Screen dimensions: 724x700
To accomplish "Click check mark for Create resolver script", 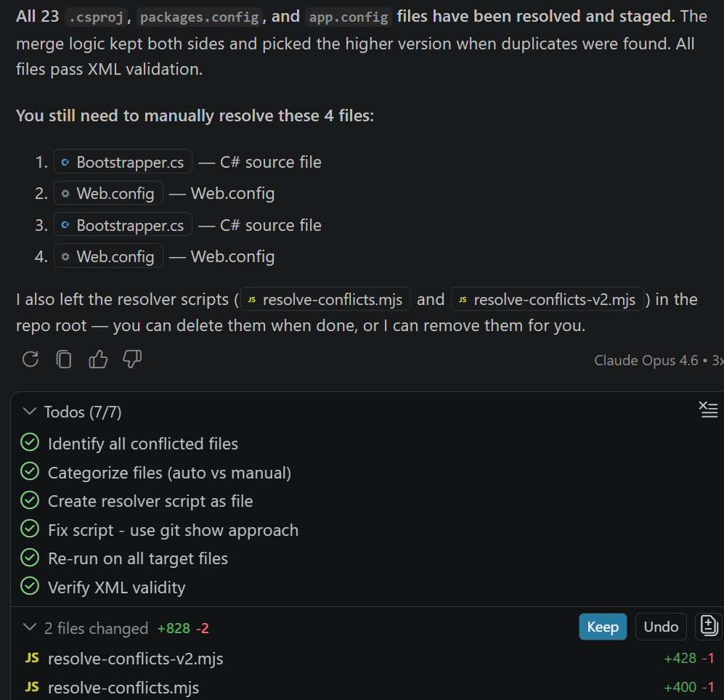I will point(30,500).
